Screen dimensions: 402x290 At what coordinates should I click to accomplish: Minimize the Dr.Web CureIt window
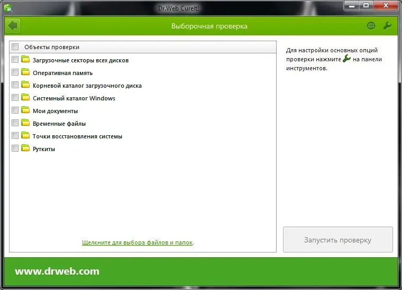click(352, 5)
